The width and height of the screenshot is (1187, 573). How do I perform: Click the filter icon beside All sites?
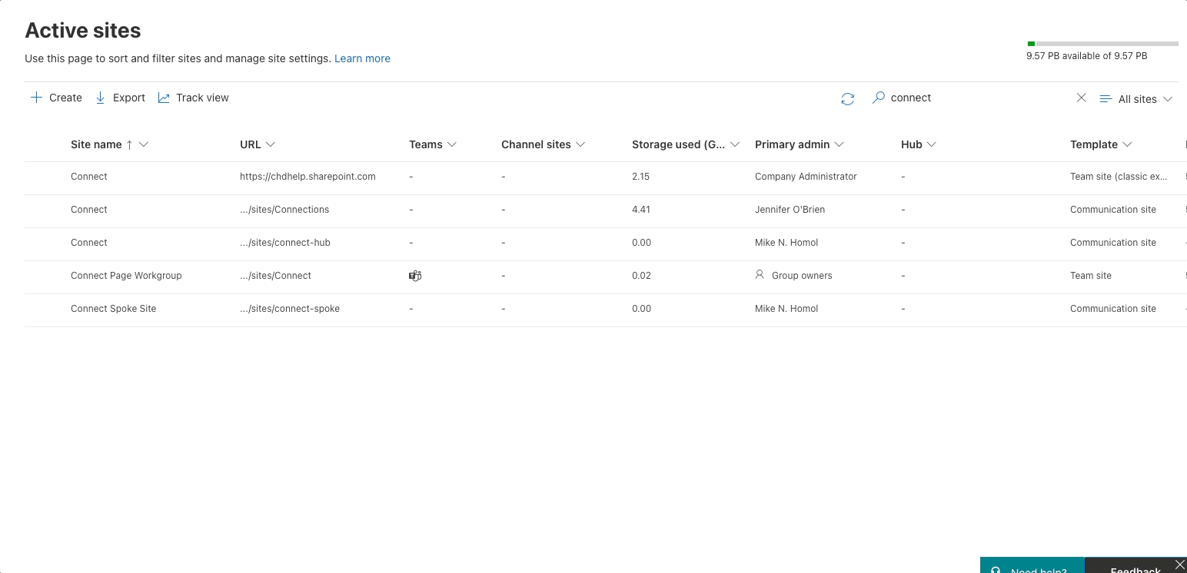coord(1106,98)
